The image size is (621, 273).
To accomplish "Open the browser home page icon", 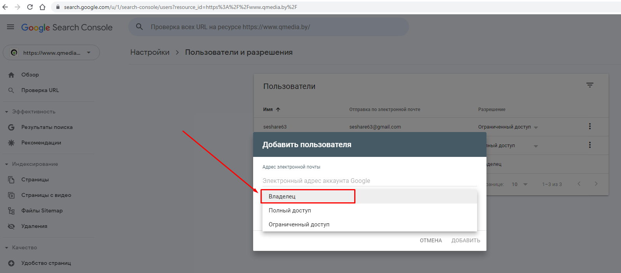I will [42, 7].
